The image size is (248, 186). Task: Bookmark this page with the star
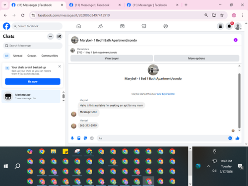[222, 15]
